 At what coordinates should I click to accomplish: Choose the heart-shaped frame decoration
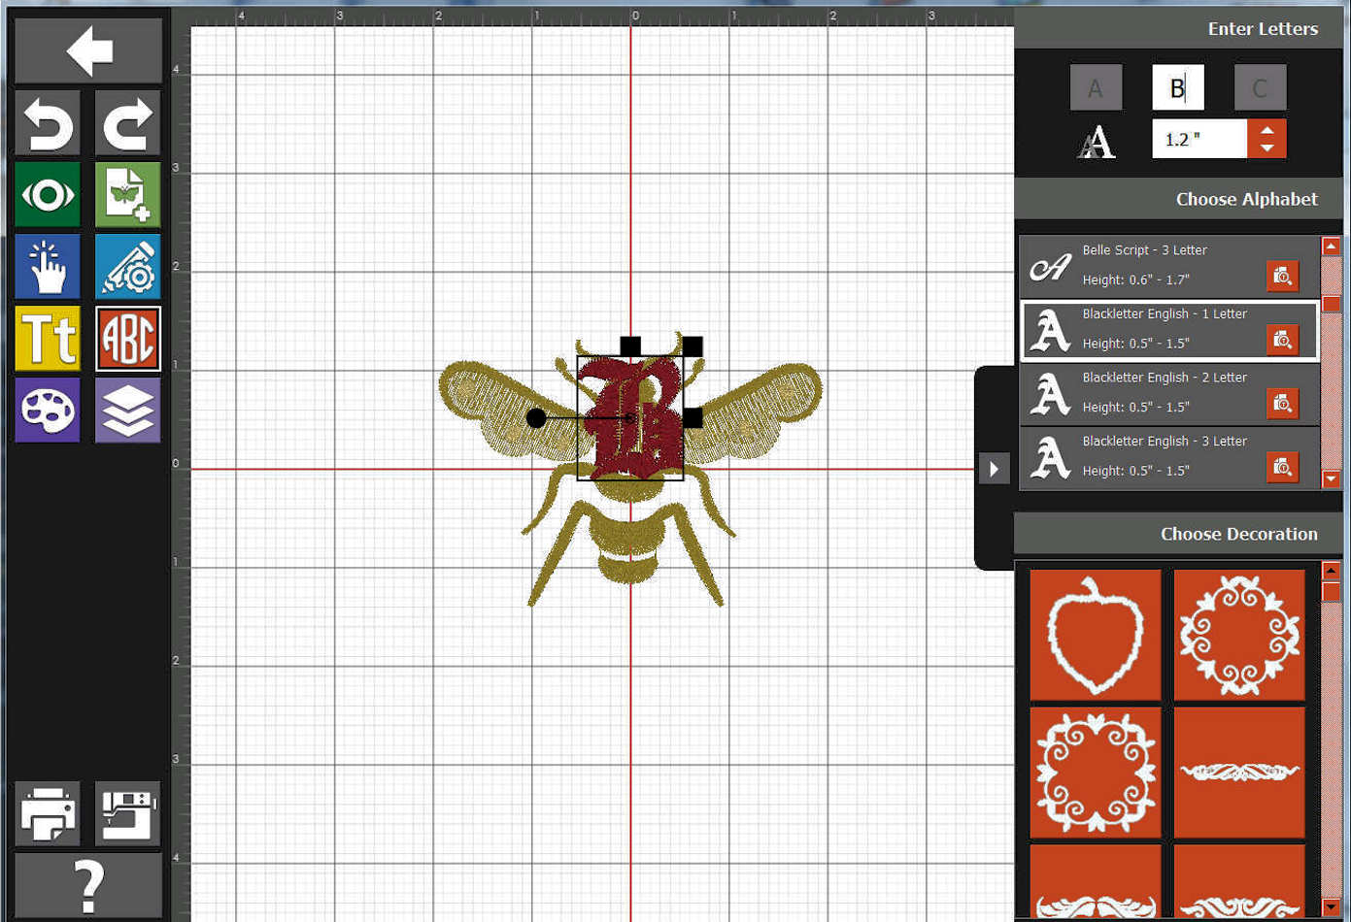[1096, 635]
